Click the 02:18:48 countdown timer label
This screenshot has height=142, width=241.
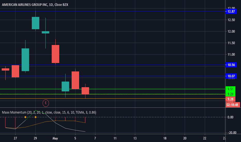tap(232, 105)
